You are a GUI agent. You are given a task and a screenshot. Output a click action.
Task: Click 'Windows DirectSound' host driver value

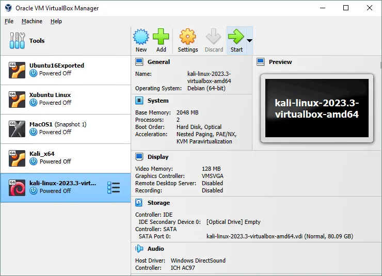click(x=198, y=261)
